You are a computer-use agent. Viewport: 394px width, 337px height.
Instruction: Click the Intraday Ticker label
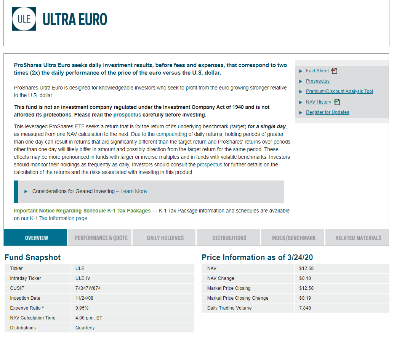click(x=26, y=278)
